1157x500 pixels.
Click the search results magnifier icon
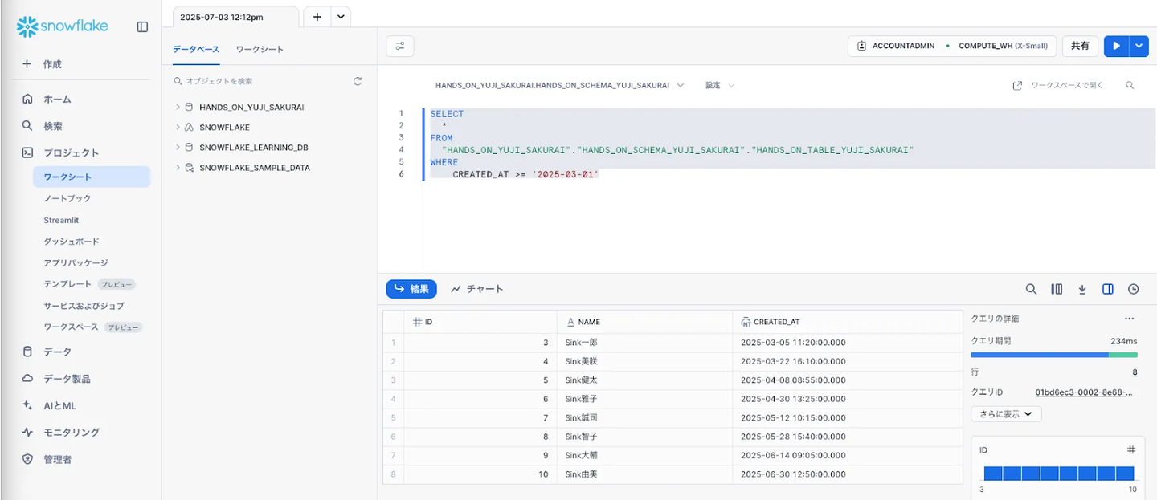tap(1031, 289)
